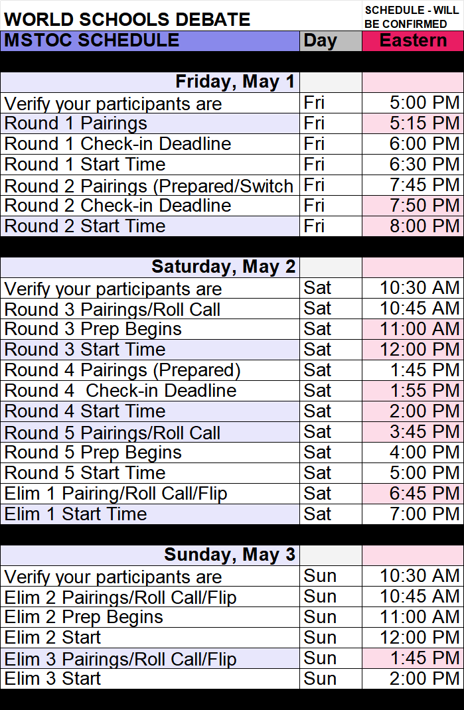The image size is (464, 710).
Task: Select the Elim 3 Start row label
Action: point(53,679)
